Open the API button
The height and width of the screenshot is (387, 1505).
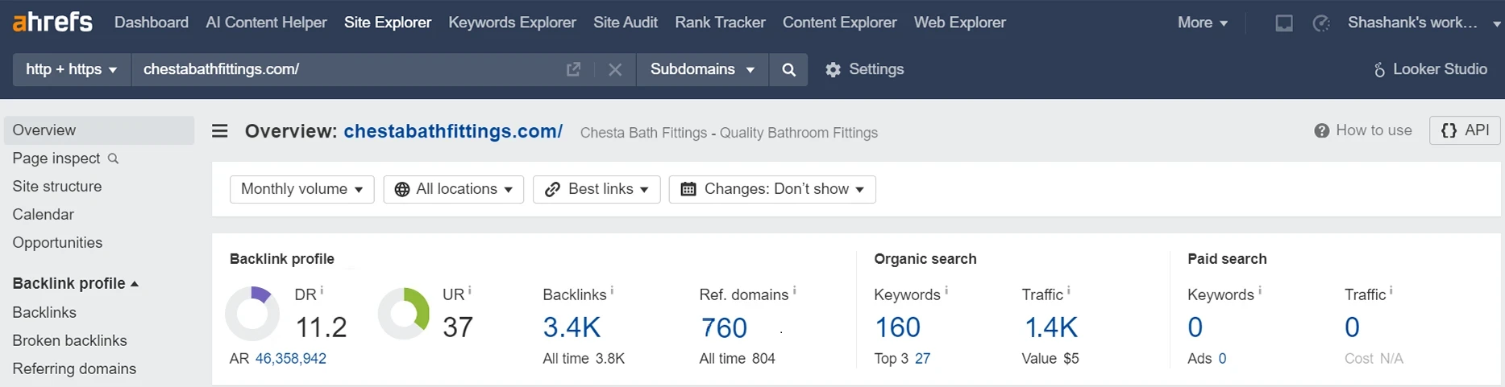coord(1465,130)
